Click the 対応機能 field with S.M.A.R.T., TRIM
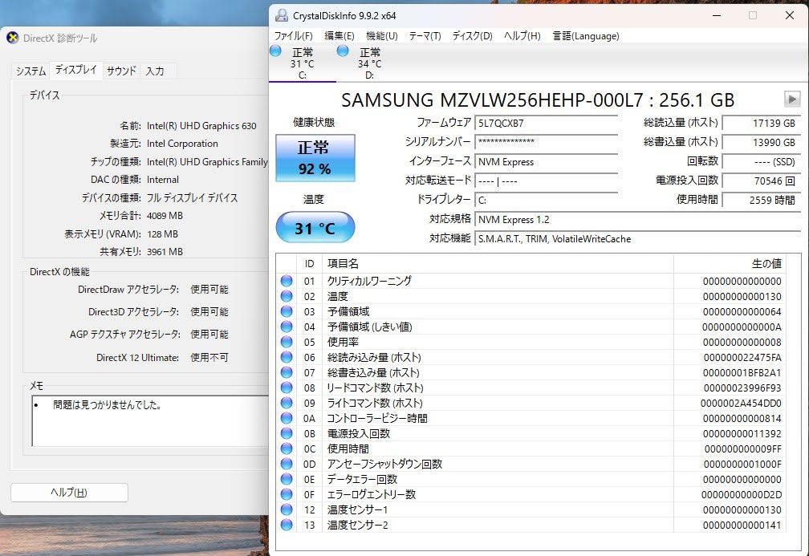 click(637, 239)
